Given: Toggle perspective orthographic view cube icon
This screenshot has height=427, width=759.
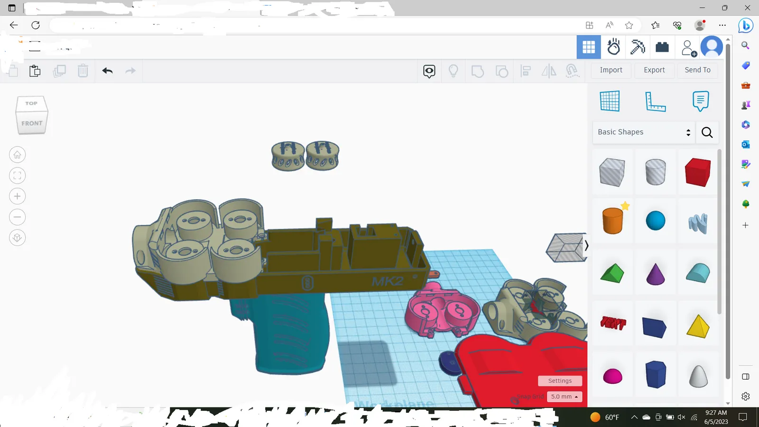Looking at the screenshot, I should [x=18, y=237].
